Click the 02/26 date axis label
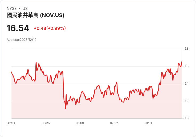The image size is (196, 137). click(x=46, y=123)
